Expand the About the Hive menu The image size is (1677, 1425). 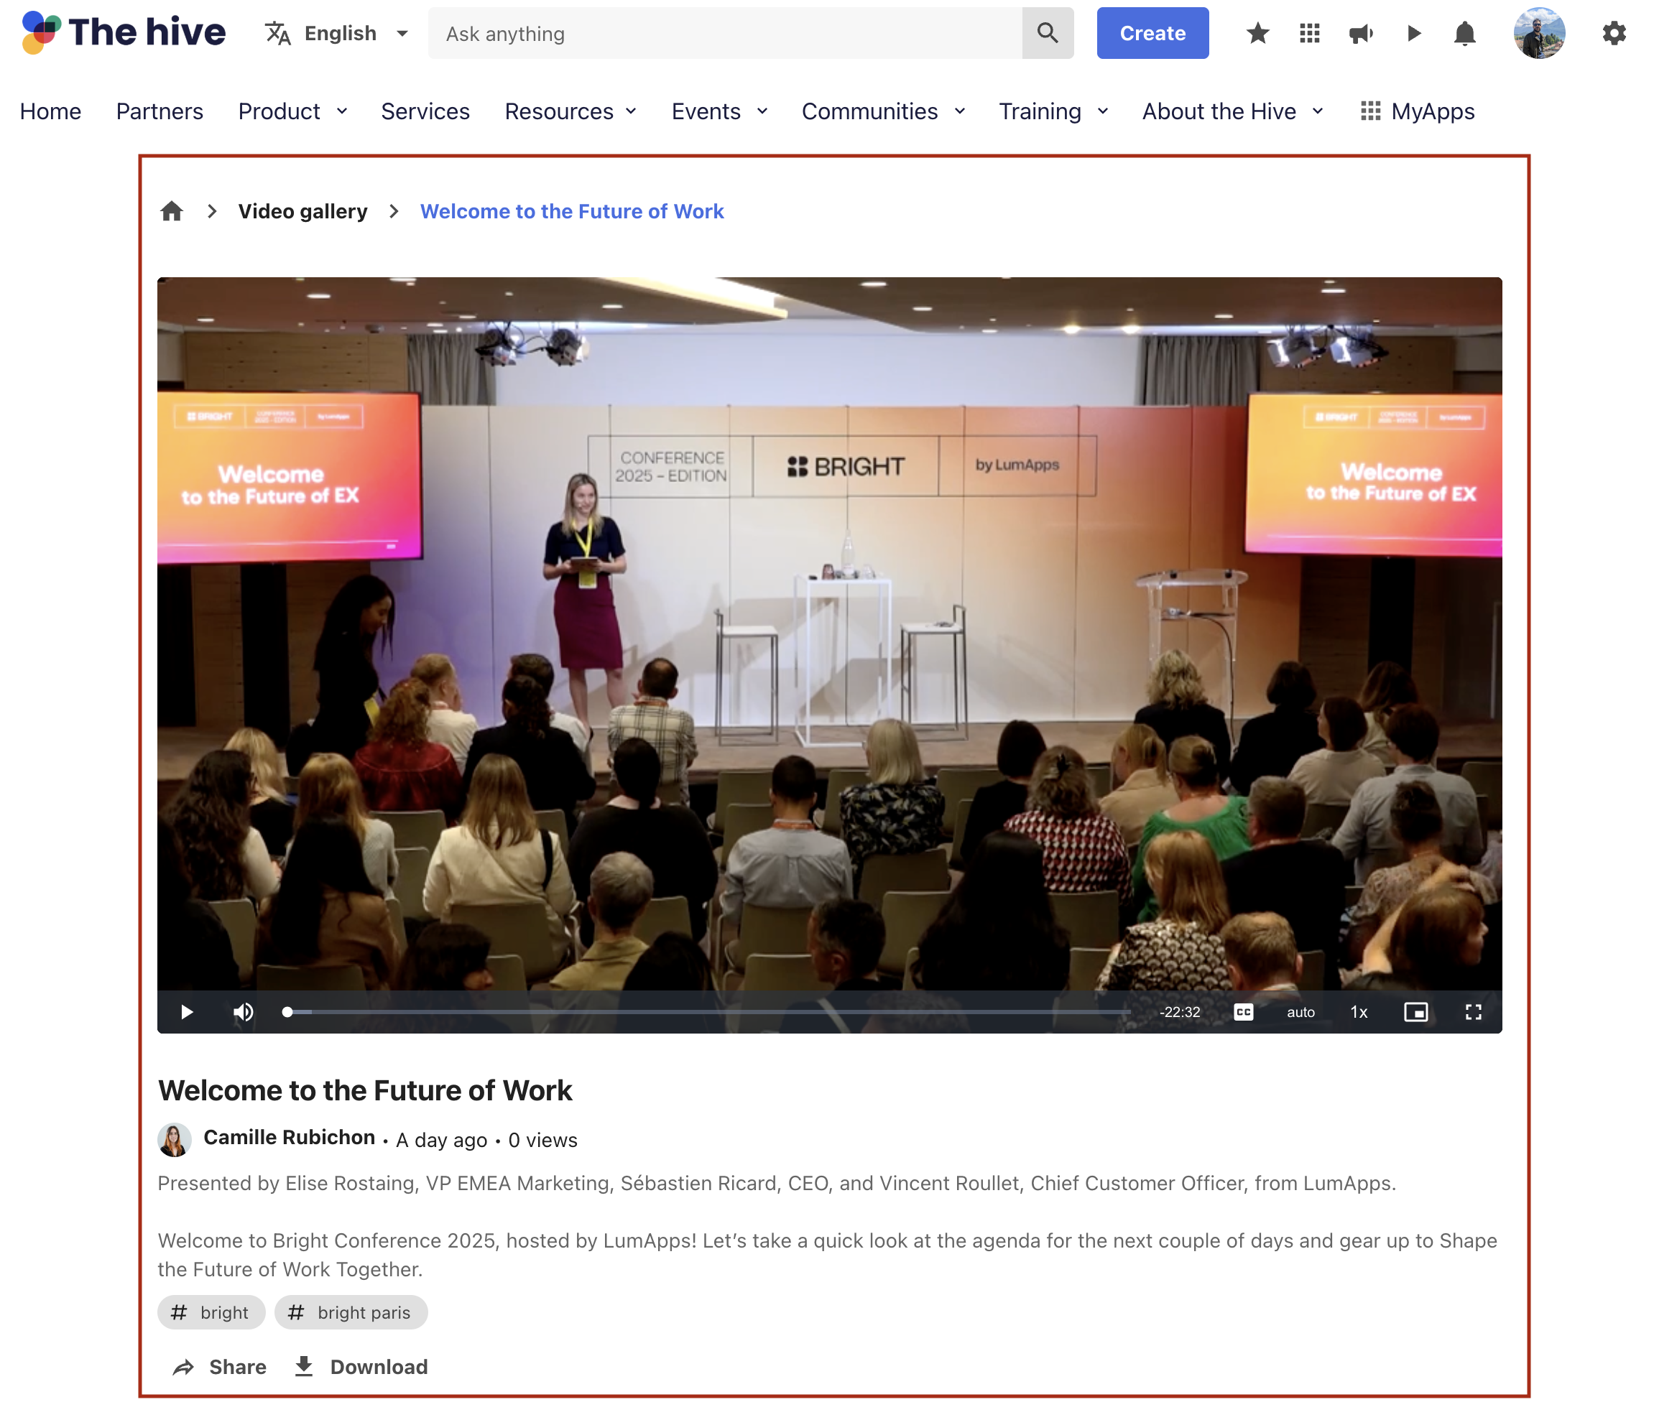(x=1232, y=111)
